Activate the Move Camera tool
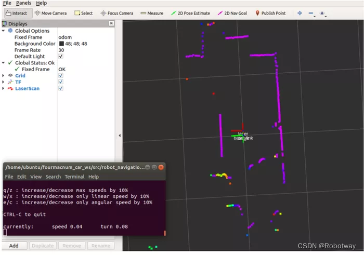 pyautogui.click(x=50, y=13)
